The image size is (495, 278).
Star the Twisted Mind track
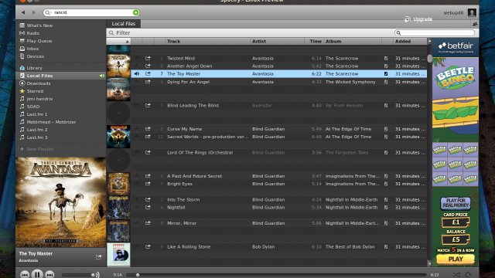point(137,58)
